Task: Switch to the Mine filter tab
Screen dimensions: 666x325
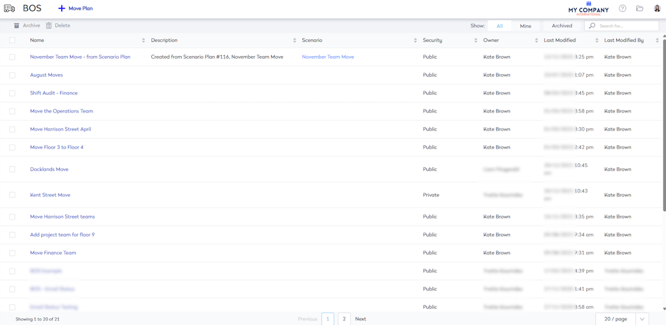Action: 525,26
